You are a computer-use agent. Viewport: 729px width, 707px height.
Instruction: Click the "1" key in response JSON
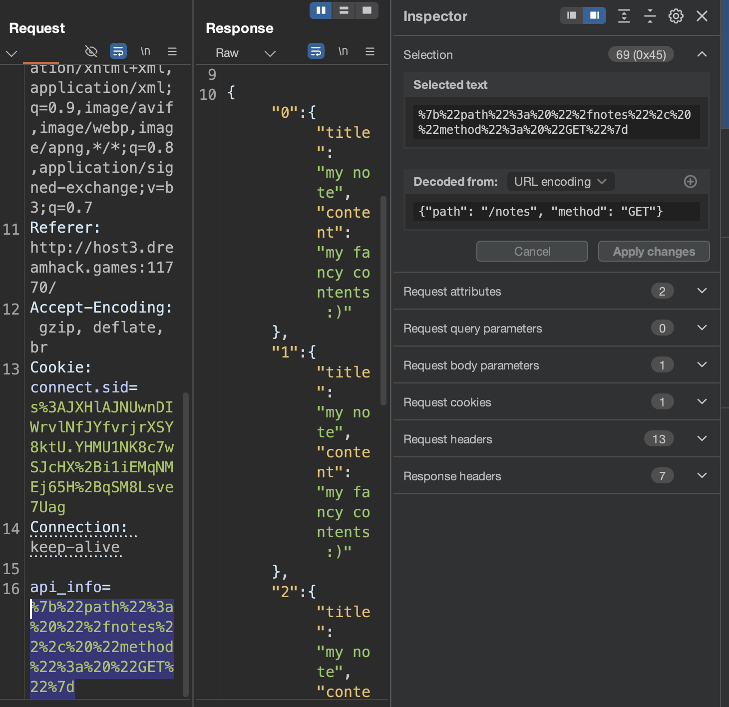tap(285, 352)
